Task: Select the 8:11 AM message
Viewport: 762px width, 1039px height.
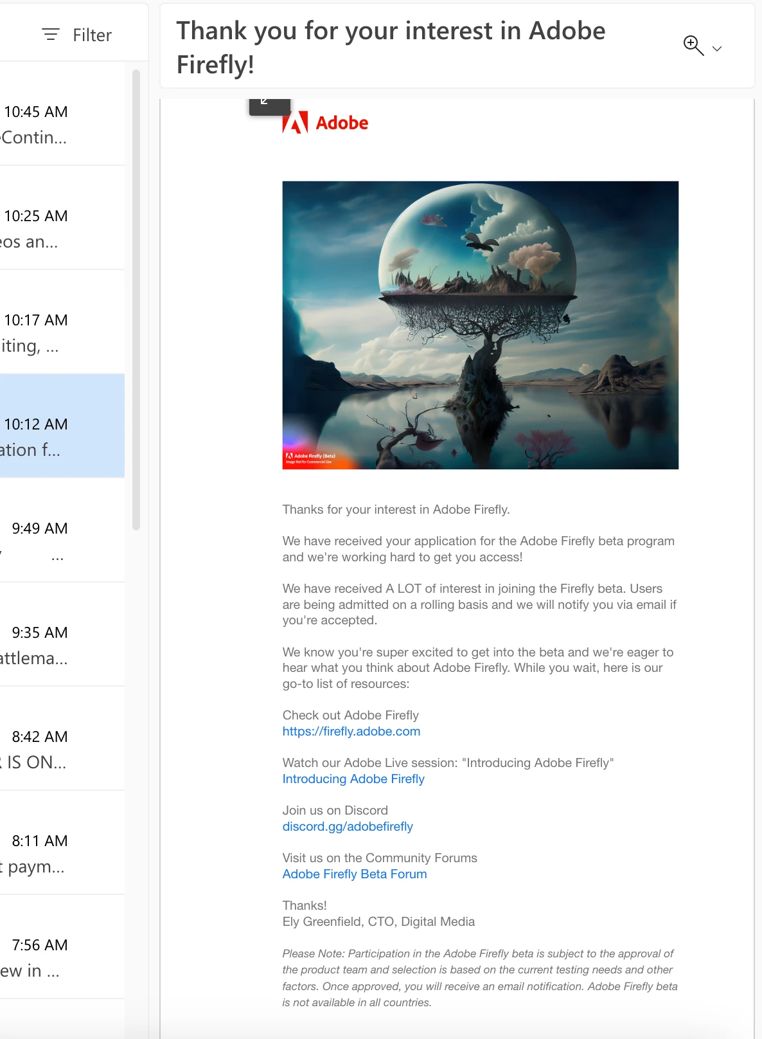Action: [62, 843]
